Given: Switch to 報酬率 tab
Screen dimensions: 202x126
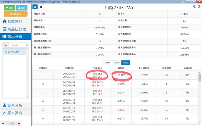Looking at the screenshot, I should coord(108,63).
